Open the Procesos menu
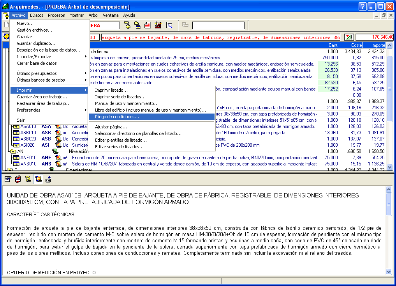Image resolution: width=396 pixels, height=286 pixels. click(x=56, y=15)
